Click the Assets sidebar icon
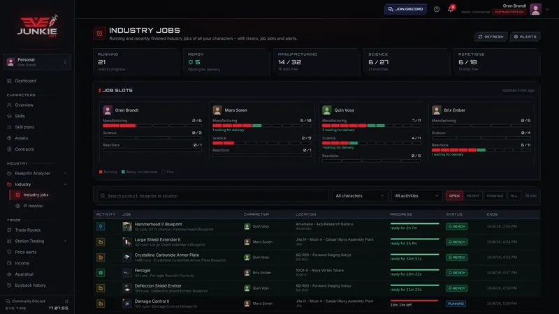This screenshot has width=559, height=314. [9, 138]
